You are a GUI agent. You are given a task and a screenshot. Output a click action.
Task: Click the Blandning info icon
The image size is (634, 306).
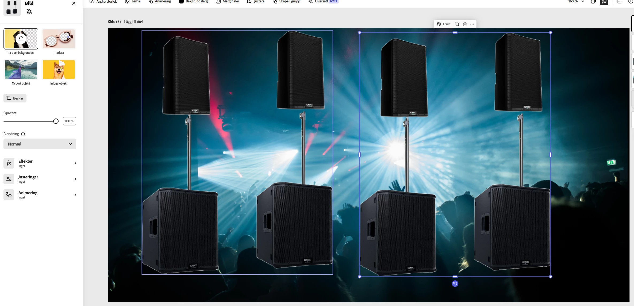click(23, 134)
